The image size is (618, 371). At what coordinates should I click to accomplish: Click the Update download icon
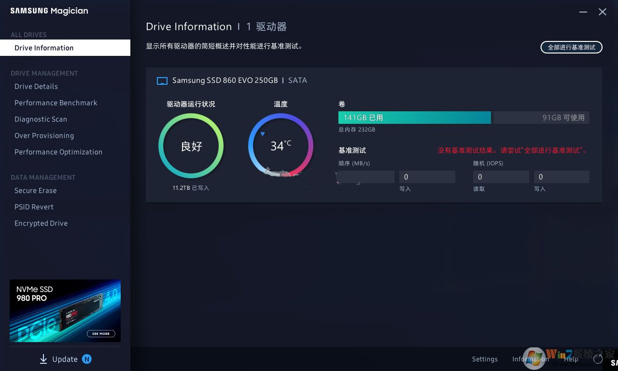[x=43, y=359]
